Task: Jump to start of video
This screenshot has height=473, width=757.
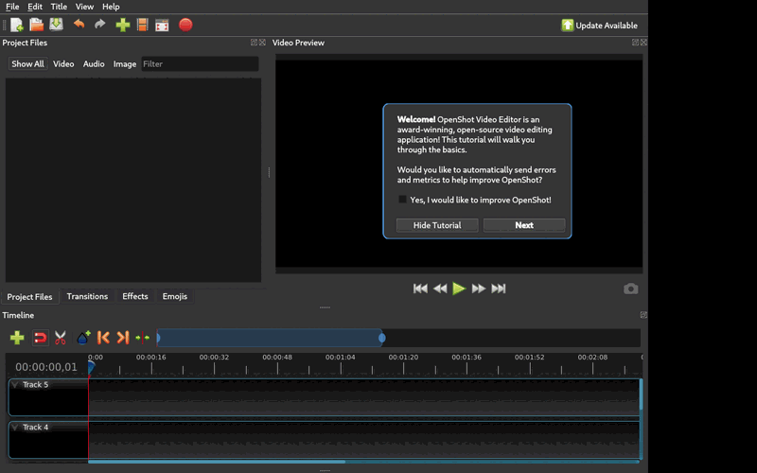Action: (x=420, y=289)
